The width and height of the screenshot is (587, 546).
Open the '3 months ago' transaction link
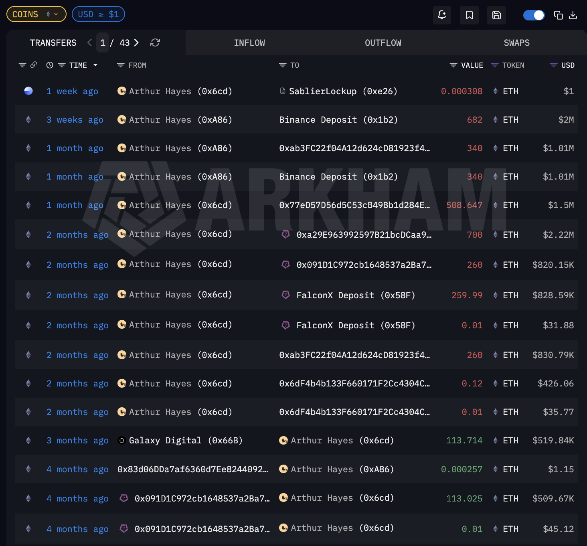pyautogui.click(x=77, y=441)
